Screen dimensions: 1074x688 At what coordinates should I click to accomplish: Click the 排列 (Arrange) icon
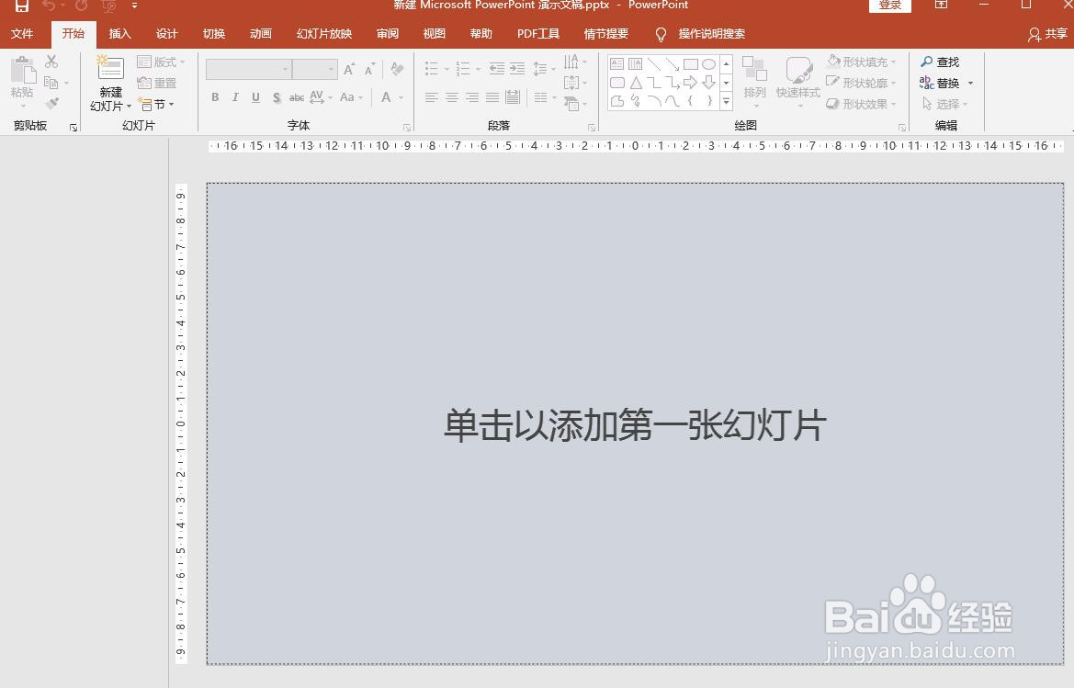pos(755,78)
